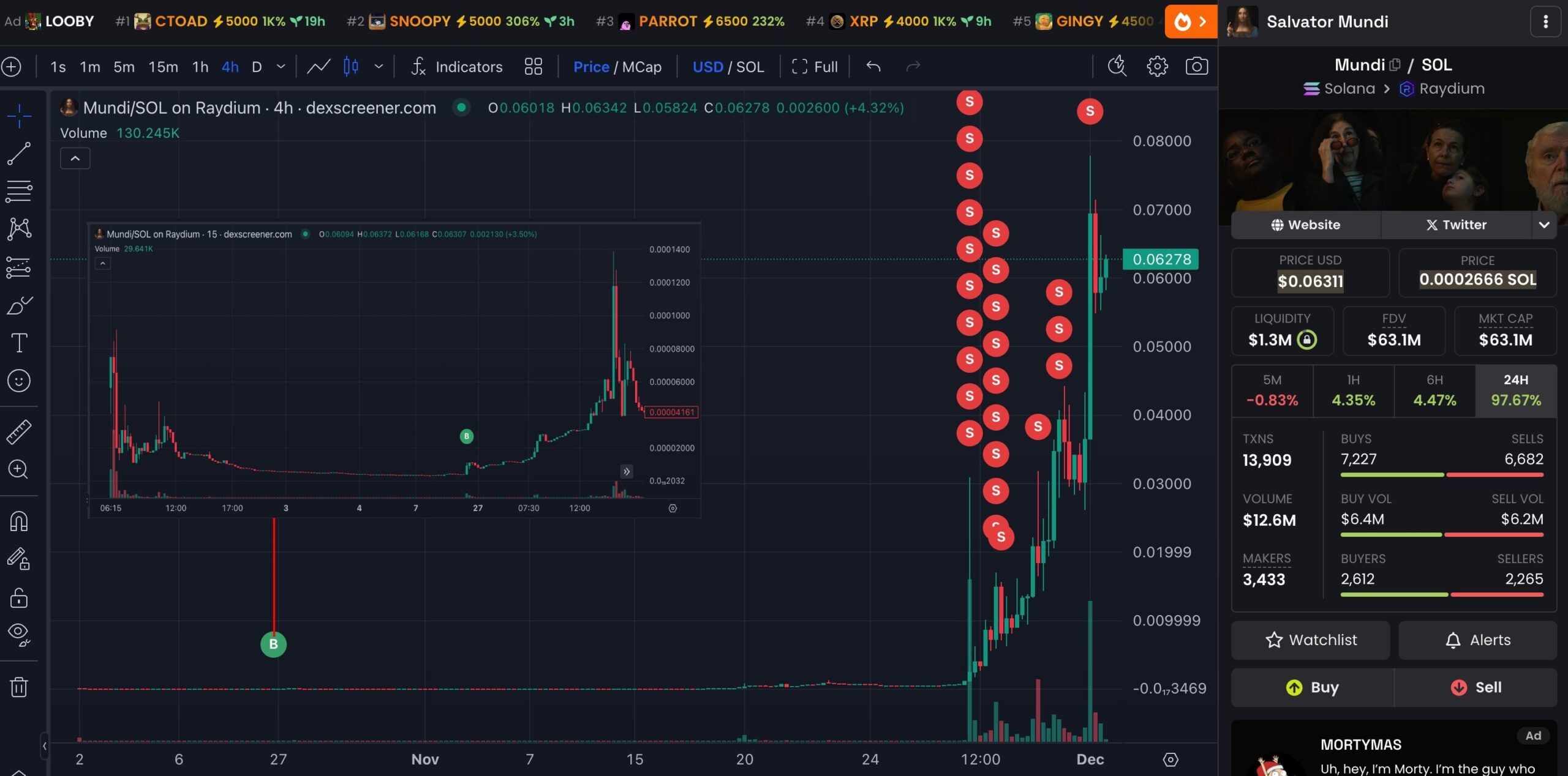Screen dimensions: 1568x776
Task: Click the current price 0.06278 label
Action: pyautogui.click(x=1161, y=259)
